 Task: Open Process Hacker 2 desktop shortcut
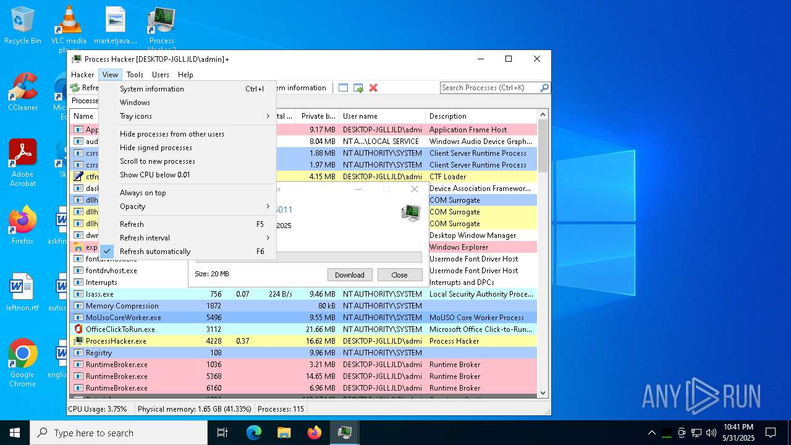(162, 28)
